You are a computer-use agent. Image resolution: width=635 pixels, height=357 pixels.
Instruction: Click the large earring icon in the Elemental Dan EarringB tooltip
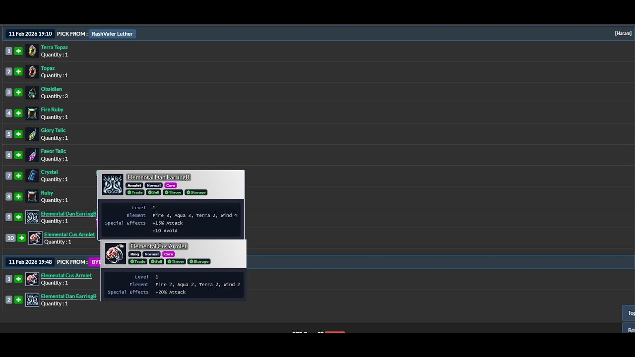point(113,184)
